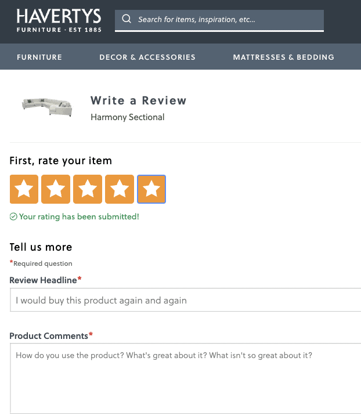Screen dimensions: 361x419
Task: Click the Write a Review heading
Action: (x=139, y=100)
